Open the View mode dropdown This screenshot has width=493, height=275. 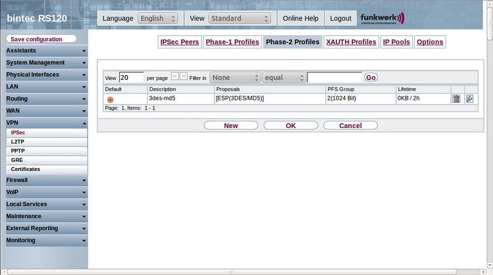click(x=240, y=18)
